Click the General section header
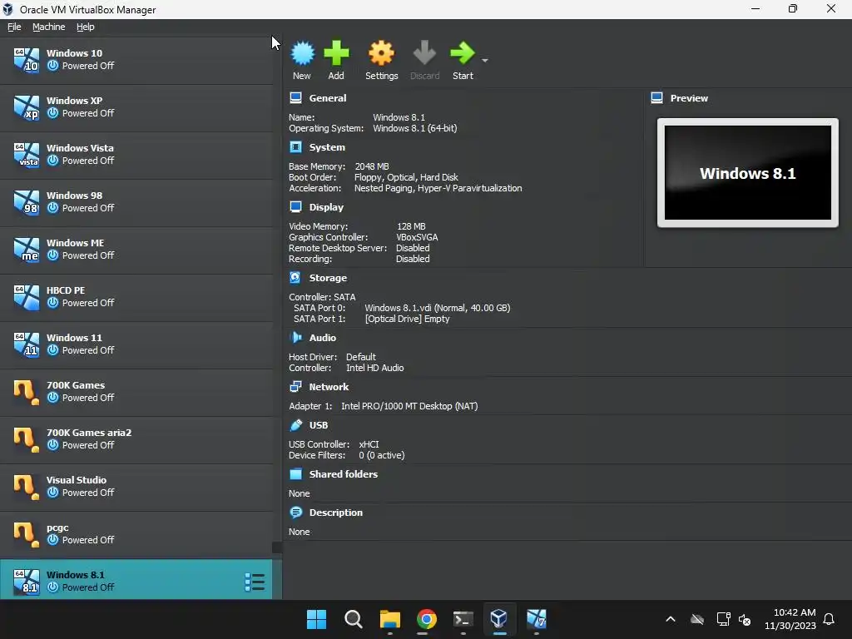Image resolution: width=852 pixels, height=639 pixels. tap(328, 98)
